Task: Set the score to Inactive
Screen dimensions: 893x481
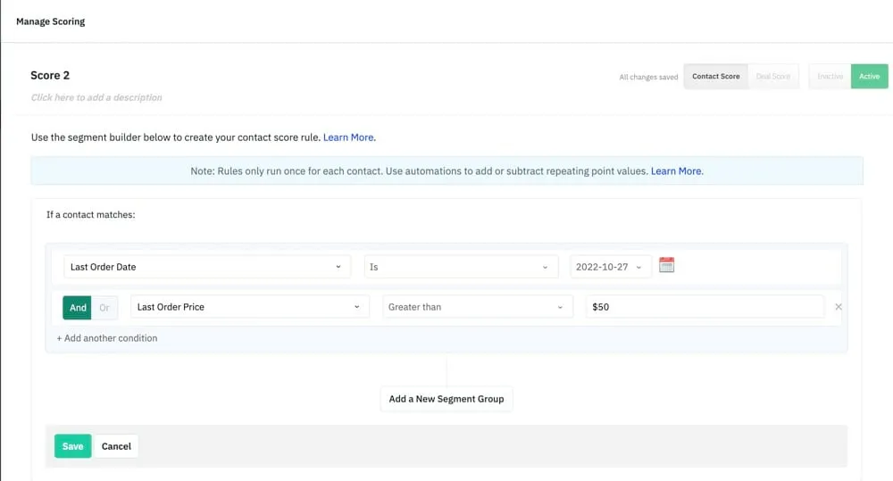Action: pos(830,77)
